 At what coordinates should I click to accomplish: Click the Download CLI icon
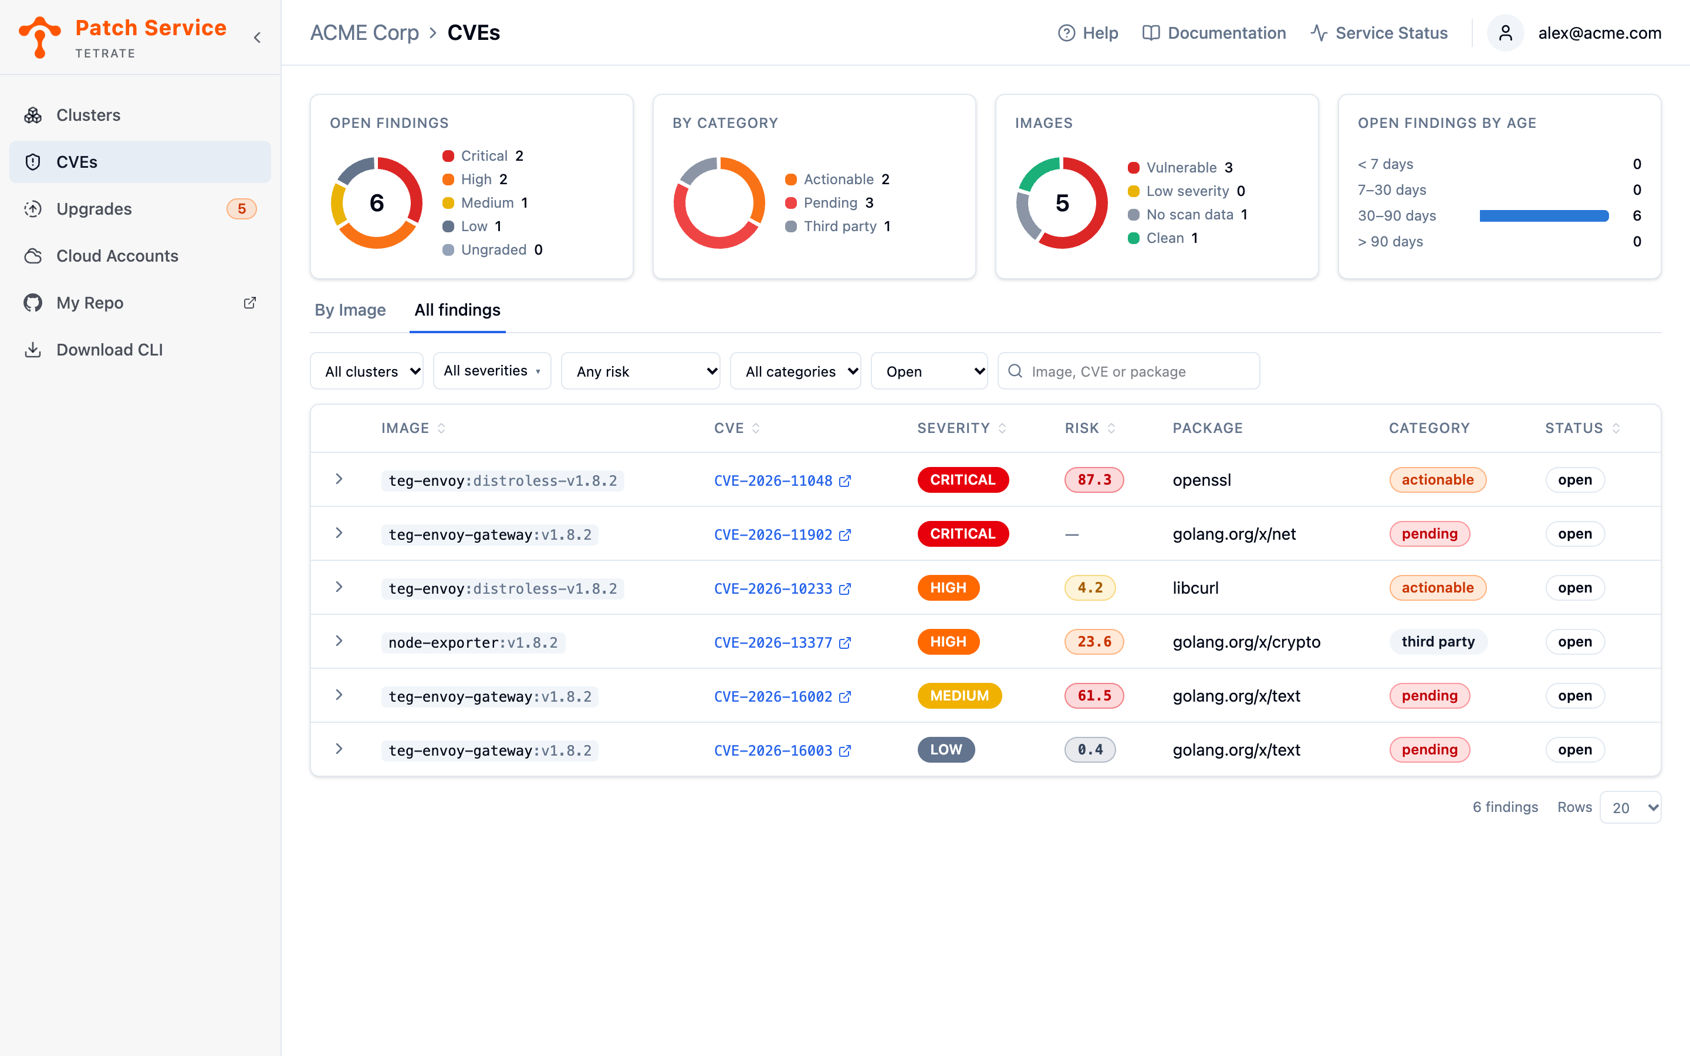click(x=33, y=349)
